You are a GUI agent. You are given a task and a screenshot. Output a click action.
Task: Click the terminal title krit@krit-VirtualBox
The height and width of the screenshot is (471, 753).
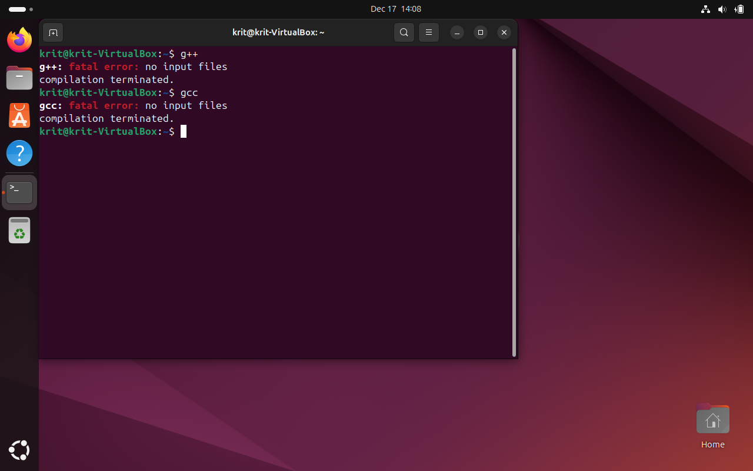(x=278, y=32)
